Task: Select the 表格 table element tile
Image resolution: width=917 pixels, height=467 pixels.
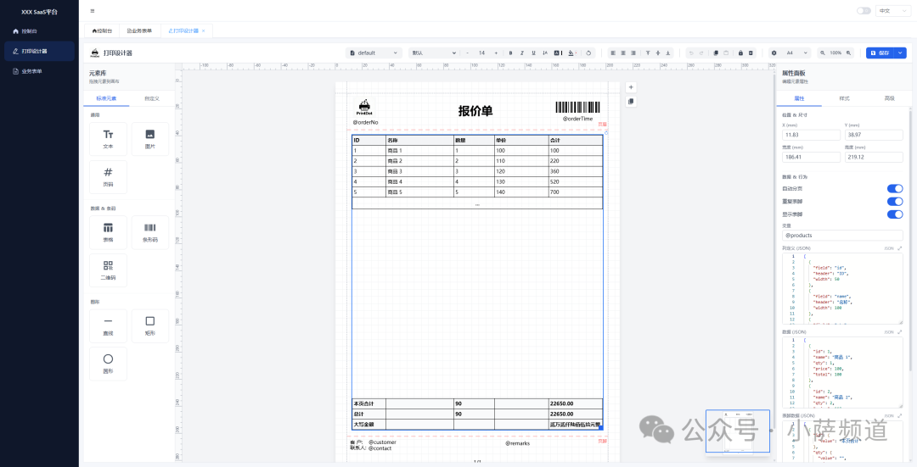Action: point(108,232)
